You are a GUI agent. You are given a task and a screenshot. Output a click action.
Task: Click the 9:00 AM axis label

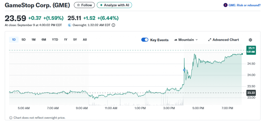pos(81,108)
